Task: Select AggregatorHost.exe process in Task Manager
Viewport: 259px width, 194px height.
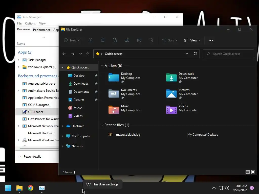Action: [x=37, y=84]
